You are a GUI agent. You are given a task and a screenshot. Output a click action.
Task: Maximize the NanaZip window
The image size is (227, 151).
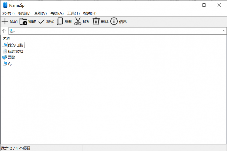tap(204, 5)
